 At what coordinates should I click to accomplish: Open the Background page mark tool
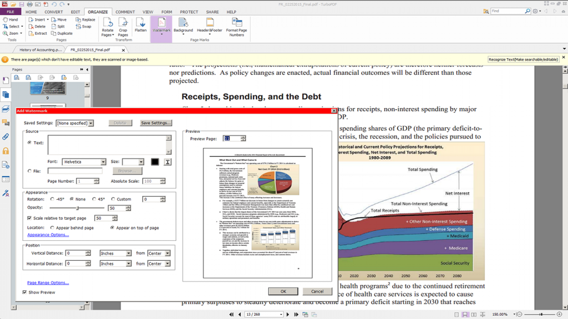pyautogui.click(x=183, y=27)
